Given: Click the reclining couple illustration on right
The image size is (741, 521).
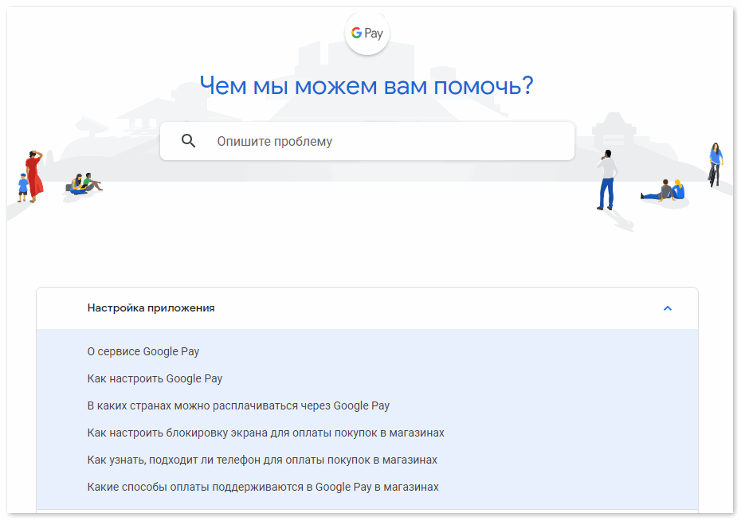Looking at the screenshot, I should (663, 190).
